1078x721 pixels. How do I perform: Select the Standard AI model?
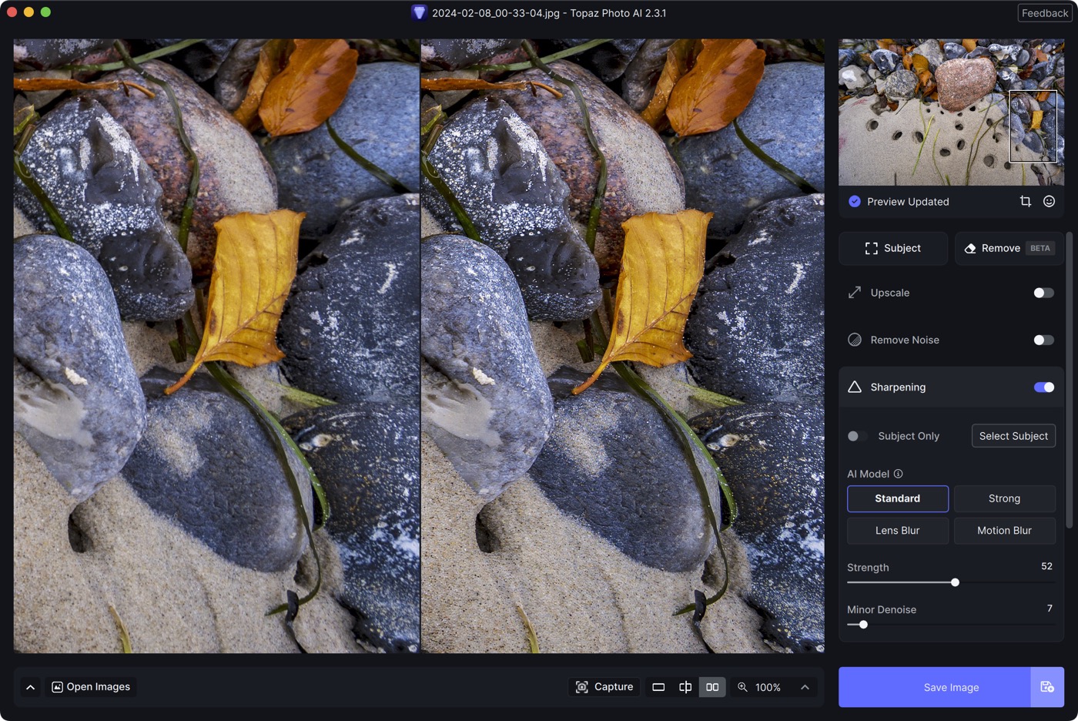pyautogui.click(x=898, y=498)
